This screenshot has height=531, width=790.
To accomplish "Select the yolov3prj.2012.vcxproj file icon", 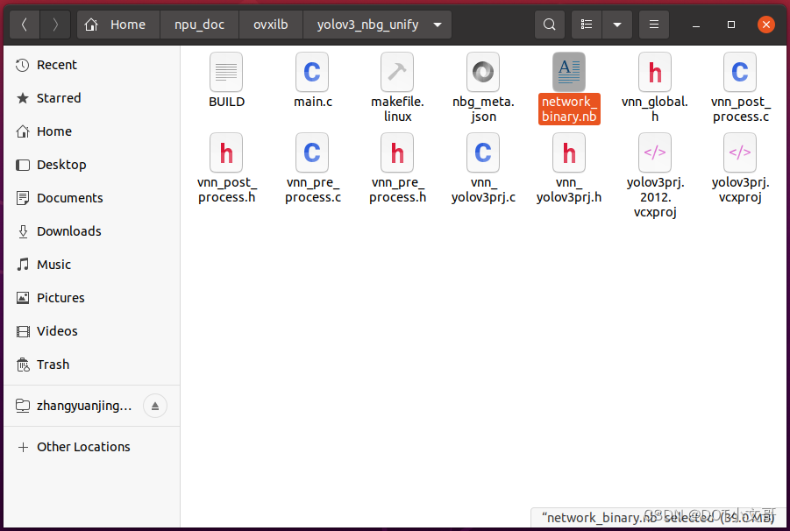I will coord(654,152).
